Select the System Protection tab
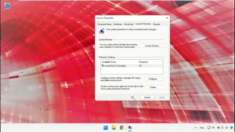 (x=143, y=24)
